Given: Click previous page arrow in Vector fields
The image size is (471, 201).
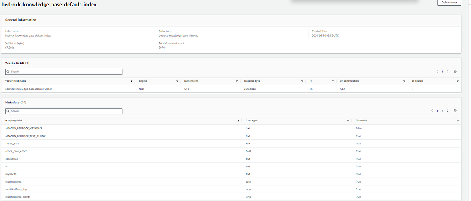Looking at the screenshot, I should click(x=437, y=72).
